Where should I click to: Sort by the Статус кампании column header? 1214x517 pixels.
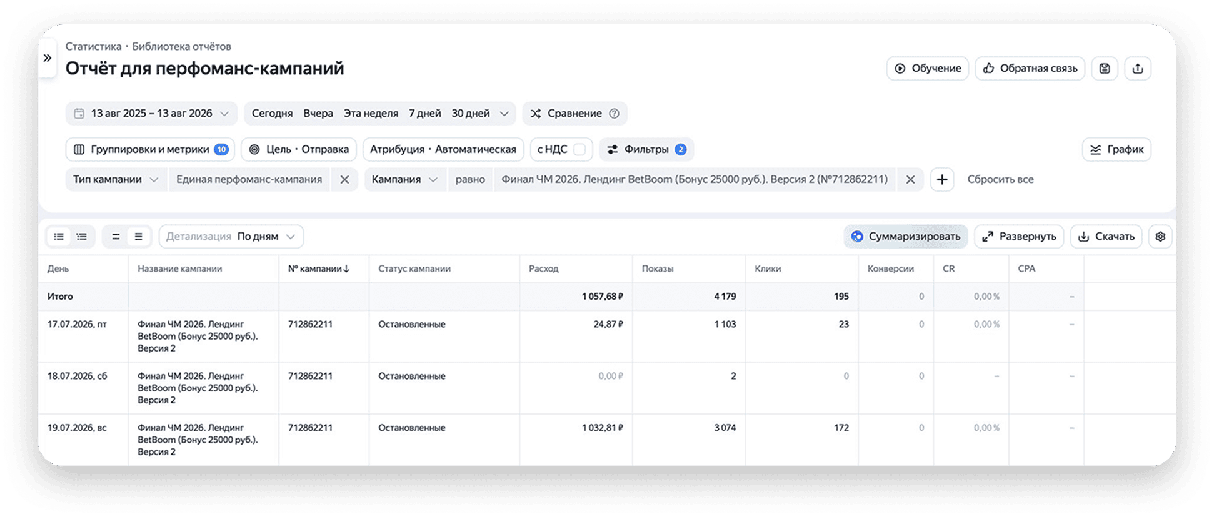[x=414, y=269]
